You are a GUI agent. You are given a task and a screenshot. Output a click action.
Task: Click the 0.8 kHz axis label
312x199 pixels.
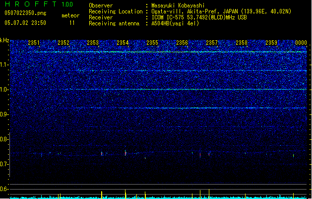[4, 139]
